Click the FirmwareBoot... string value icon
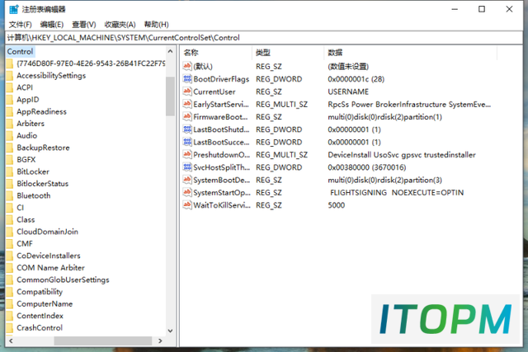528x352 pixels. click(187, 116)
